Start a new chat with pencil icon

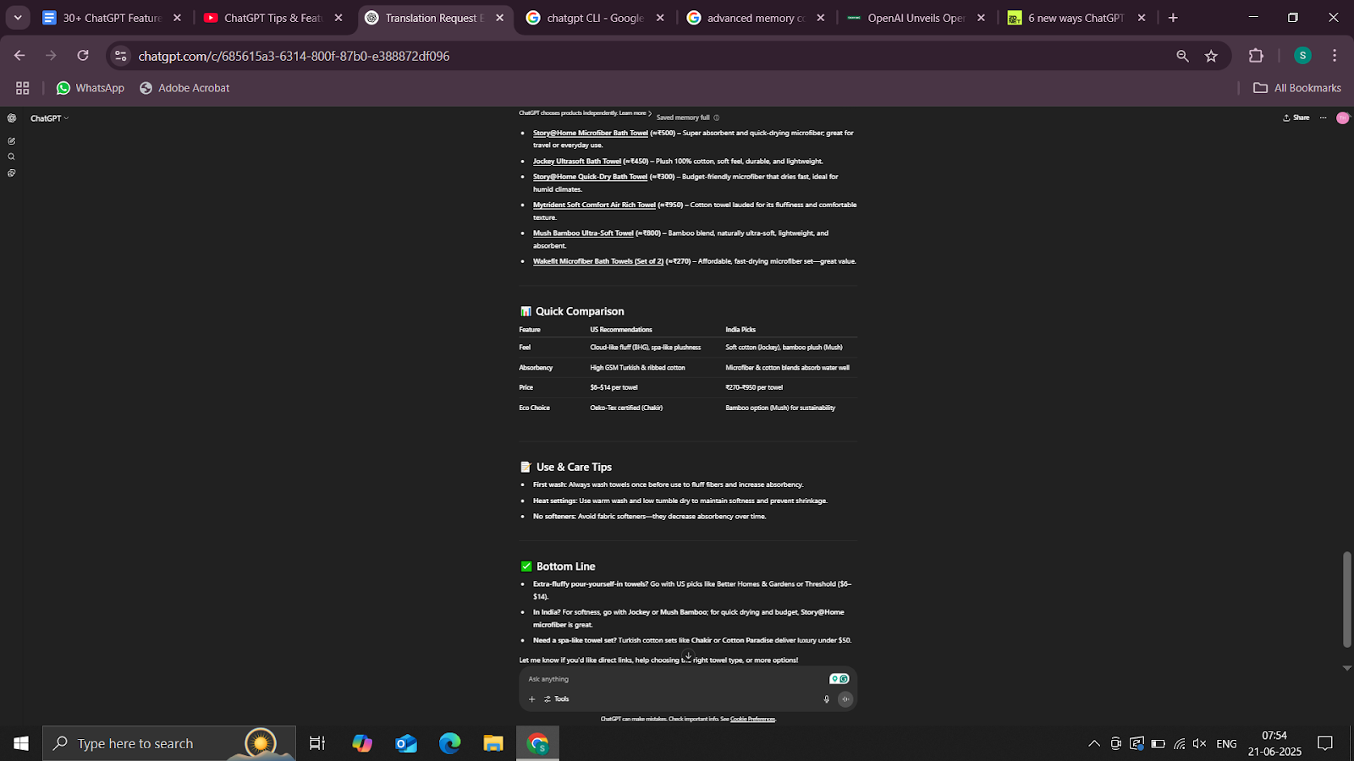click(11, 141)
